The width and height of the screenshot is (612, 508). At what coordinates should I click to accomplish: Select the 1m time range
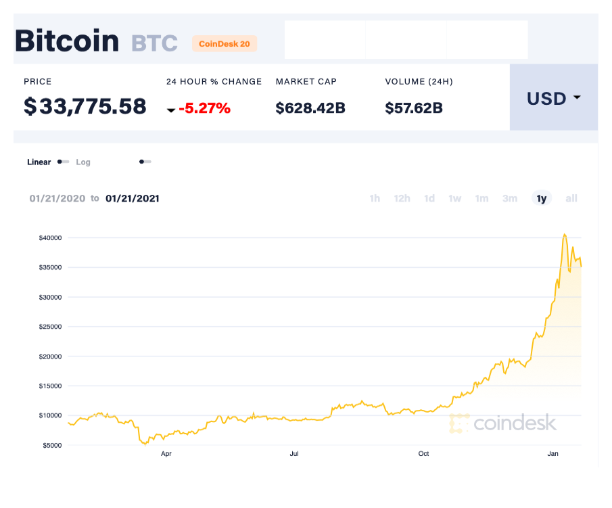click(481, 198)
